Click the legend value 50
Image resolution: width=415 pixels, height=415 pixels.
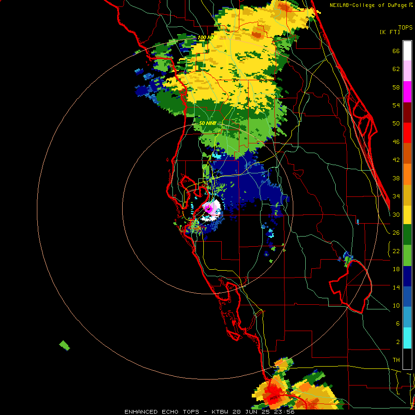click(396, 124)
